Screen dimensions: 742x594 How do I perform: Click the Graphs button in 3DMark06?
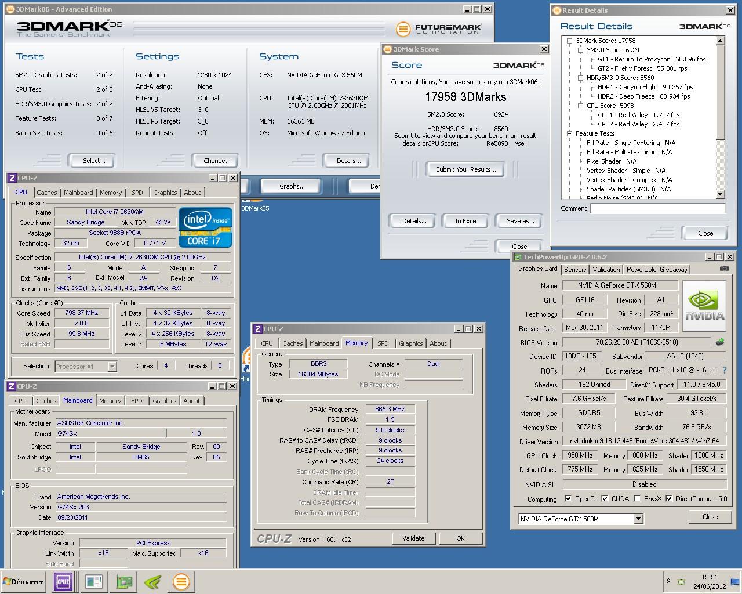(x=292, y=186)
